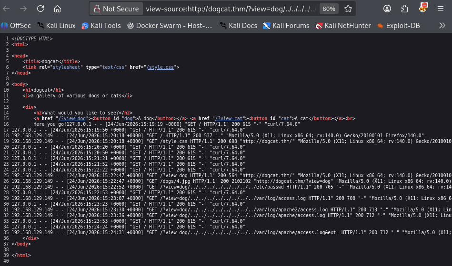The image size is (452, 266).
Task: Follow the /?view=dog source link
Action: point(72,118)
